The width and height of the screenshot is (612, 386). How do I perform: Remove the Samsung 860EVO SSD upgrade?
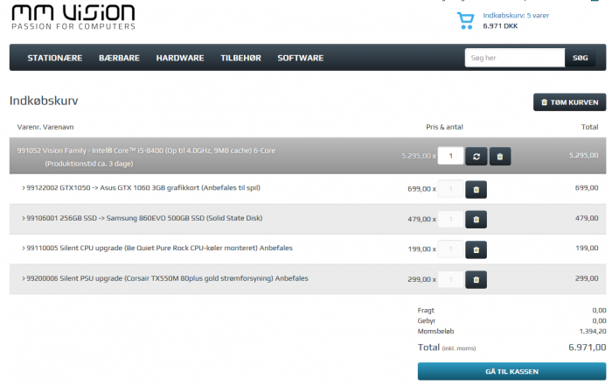point(476,220)
